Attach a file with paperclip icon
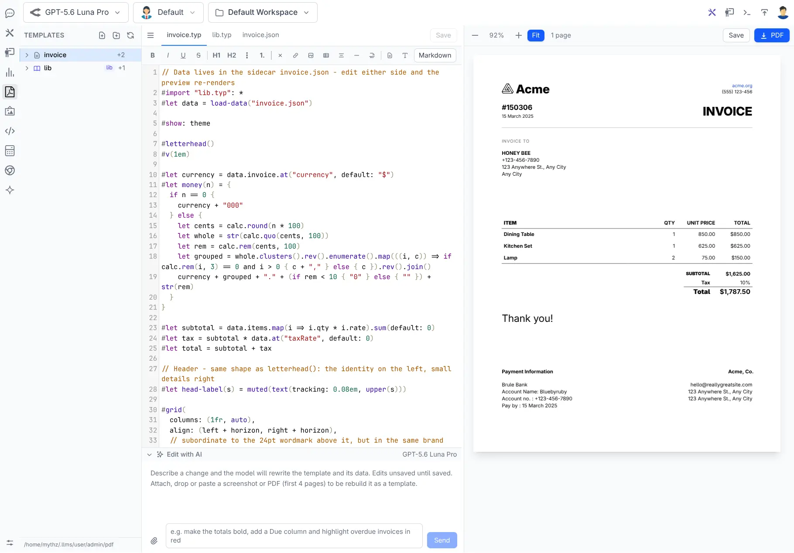This screenshot has height=553, width=794. coord(154,541)
